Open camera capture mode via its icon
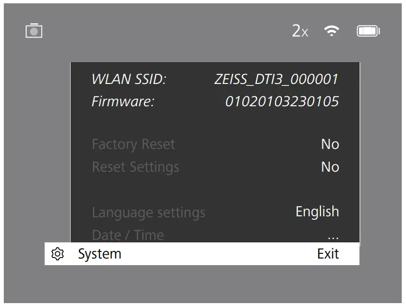Screen dimensions: 406x305 (x=33, y=30)
